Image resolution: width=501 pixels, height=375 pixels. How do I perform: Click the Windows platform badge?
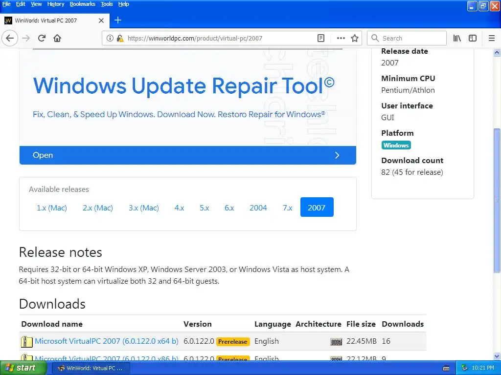click(x=396, y=145)
